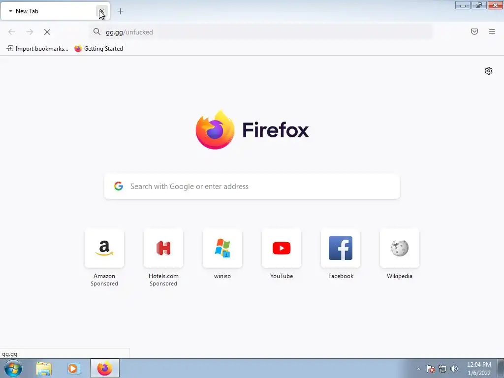504x378 pixels.
Task: Launch Windows Media Player from taskbar
Action: pos(73,369)
